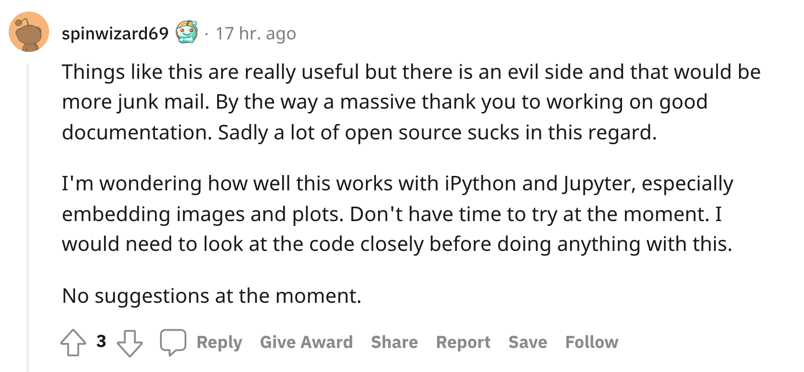The width and height of the screenshot is (804, 372).
Task: Save this comment
Action: click(x=528, y=342)
